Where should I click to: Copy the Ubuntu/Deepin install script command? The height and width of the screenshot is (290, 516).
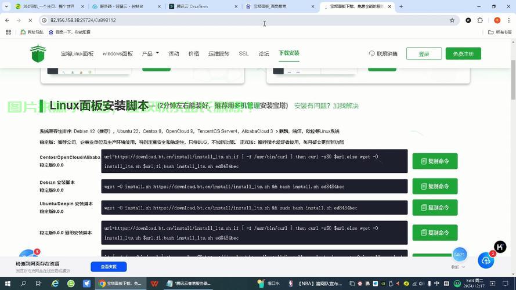(435, 208)
